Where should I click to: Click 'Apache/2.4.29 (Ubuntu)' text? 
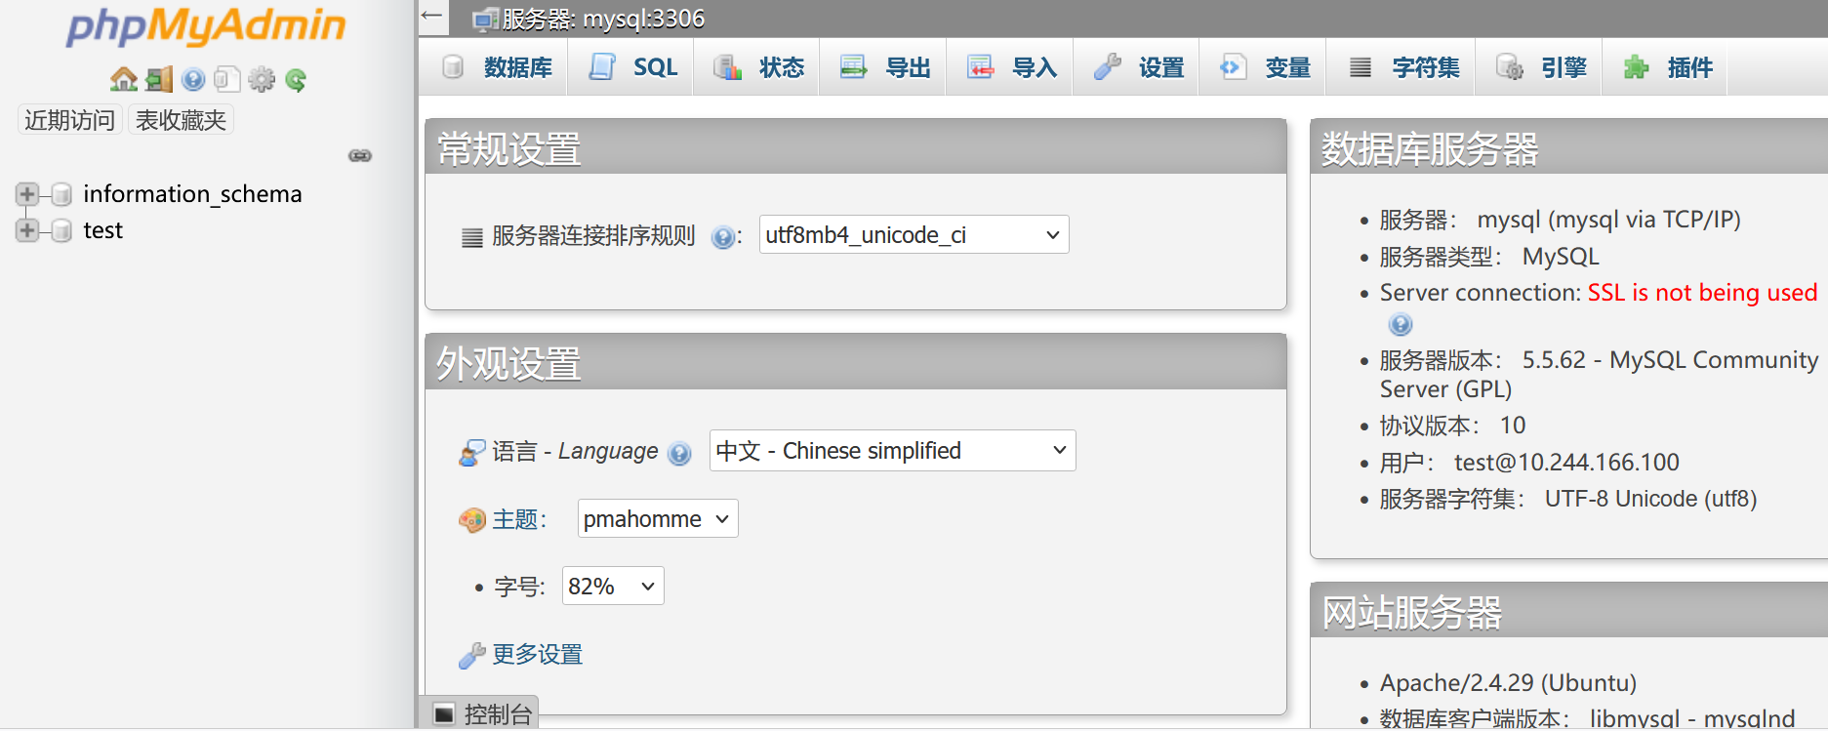pos(1508,683)
